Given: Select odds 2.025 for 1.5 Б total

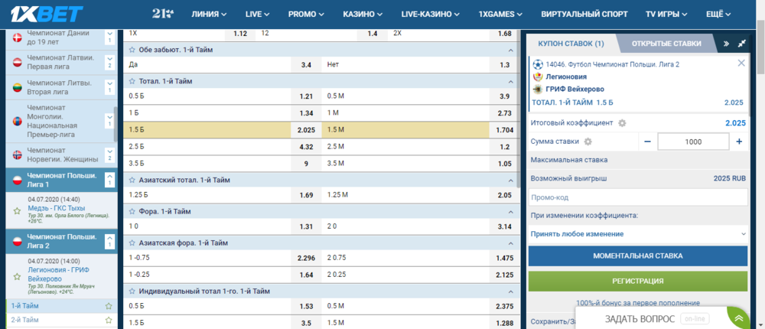Looking at the screenshot, I should pos(306,130).
